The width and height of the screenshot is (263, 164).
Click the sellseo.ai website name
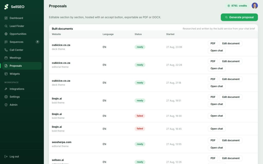[58, 160]
